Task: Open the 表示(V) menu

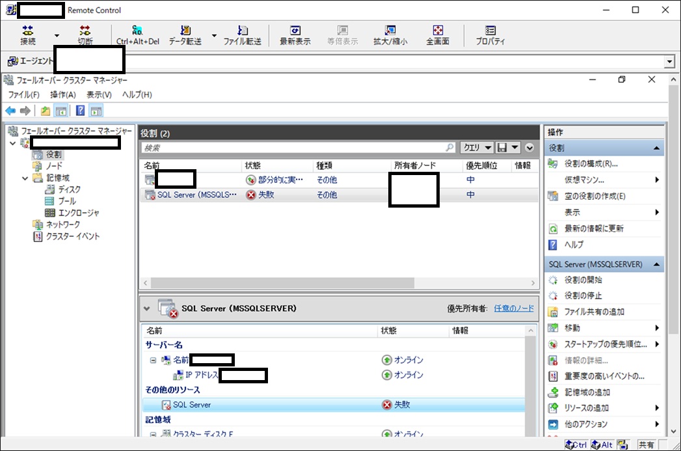Action: [x=99, y=95]
